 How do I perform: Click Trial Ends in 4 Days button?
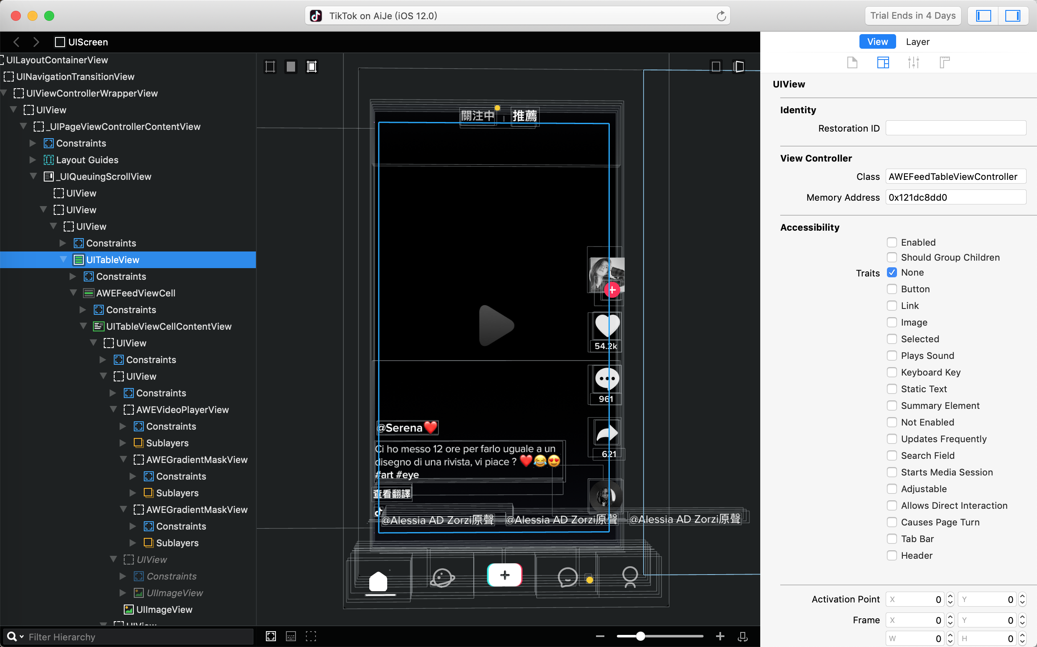(x=912, y=16)
